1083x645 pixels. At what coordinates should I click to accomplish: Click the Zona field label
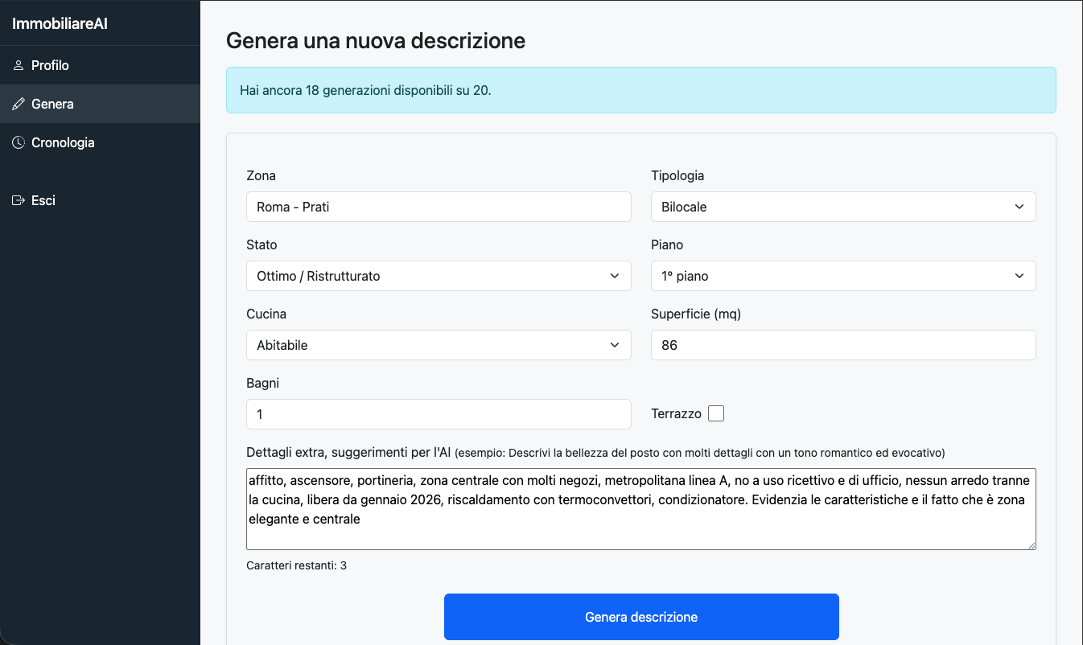261,175
